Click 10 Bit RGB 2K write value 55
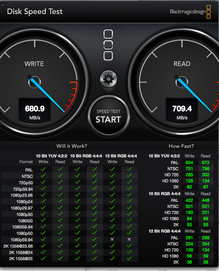Screen dimensions: 219x271 [x=189, y=225]
